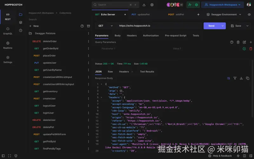Open the Realtime section
The image size is (254, 159).
click(8, 45)
